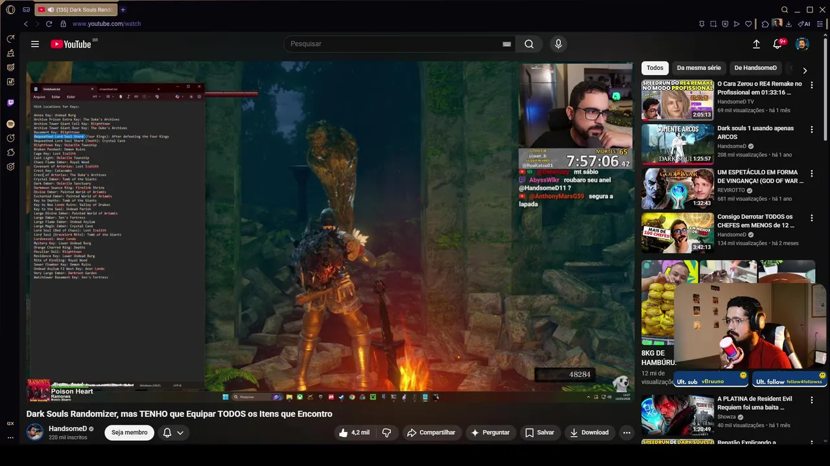Go back to the previous page

click(26, 24)
